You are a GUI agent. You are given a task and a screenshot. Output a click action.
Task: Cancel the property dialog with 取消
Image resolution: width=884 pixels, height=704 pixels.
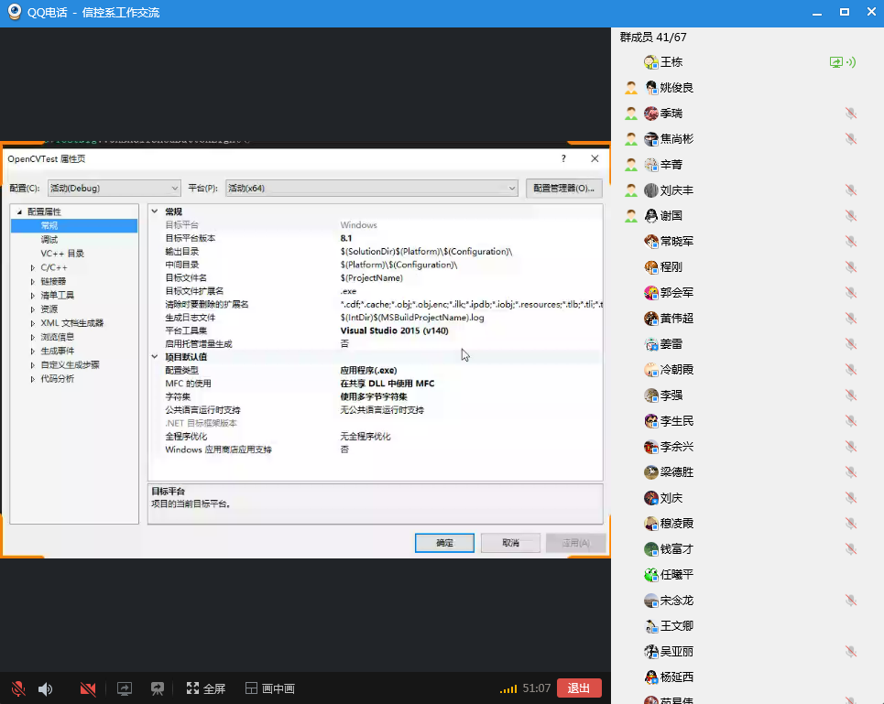point(510,543)
